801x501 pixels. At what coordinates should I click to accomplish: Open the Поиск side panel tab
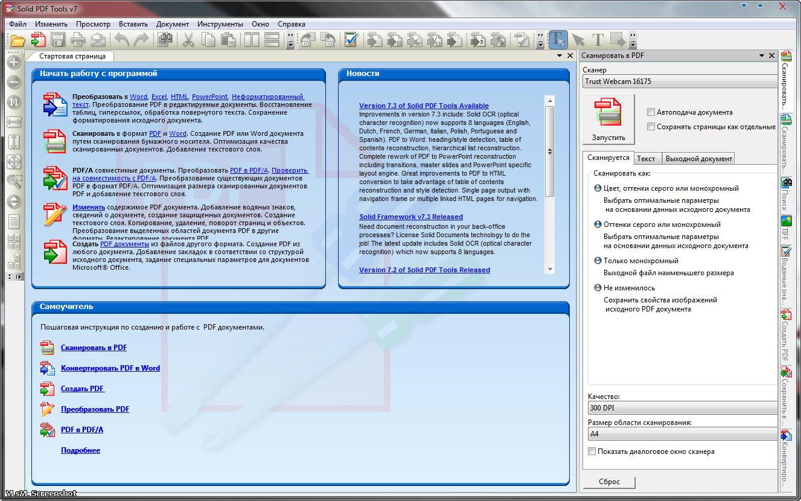click(786, 194)
